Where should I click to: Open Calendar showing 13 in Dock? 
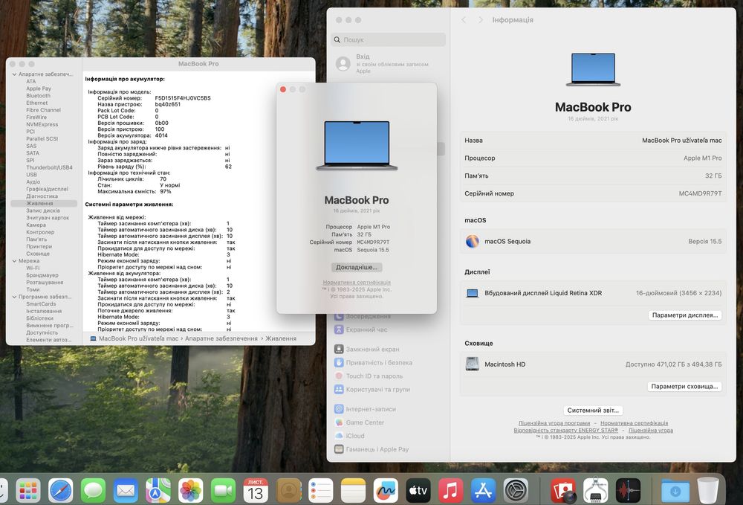click(256, 490)
